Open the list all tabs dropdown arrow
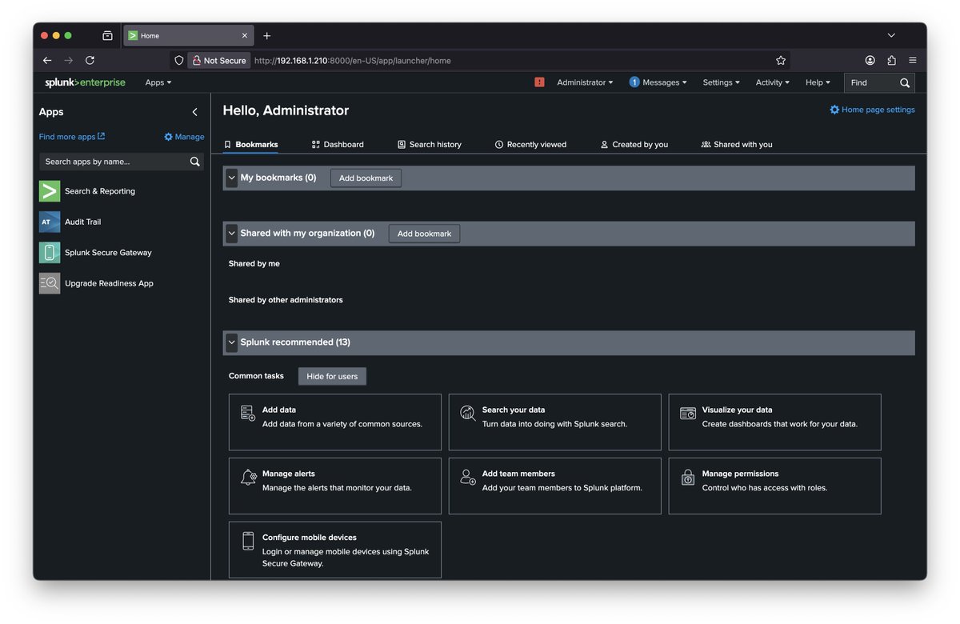Screen dimensions: 960x624 click(x=891, y=35)
